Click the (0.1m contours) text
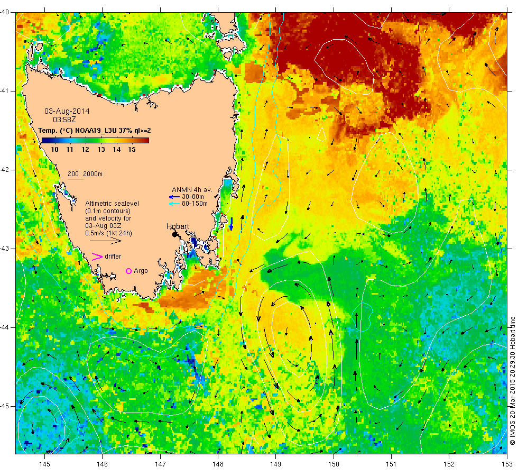 tap(108, 211)
